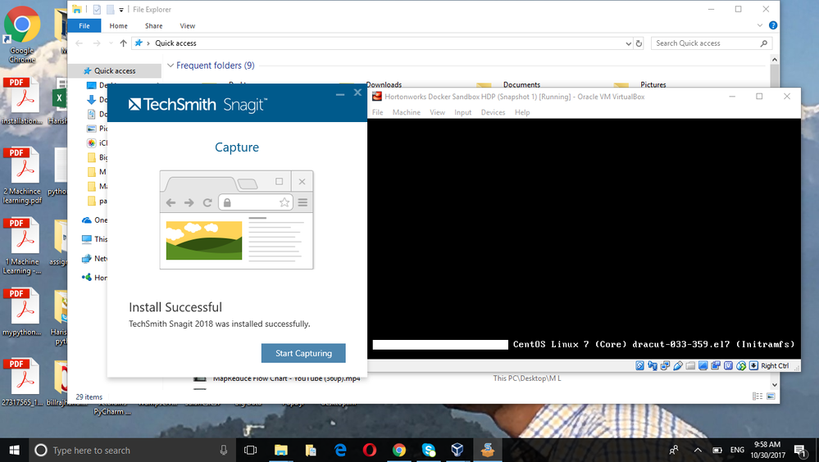The height and width of the screenshot is (462, 819).
Task: Click the Snagit installer icon in taskbar
Action: [487, 450]
